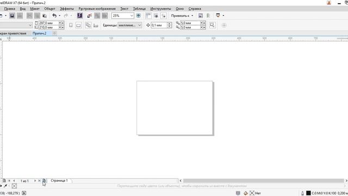Click the Import icon in toolbar
This screenshot has height=196, width=348.
click(x=97, y=16)
